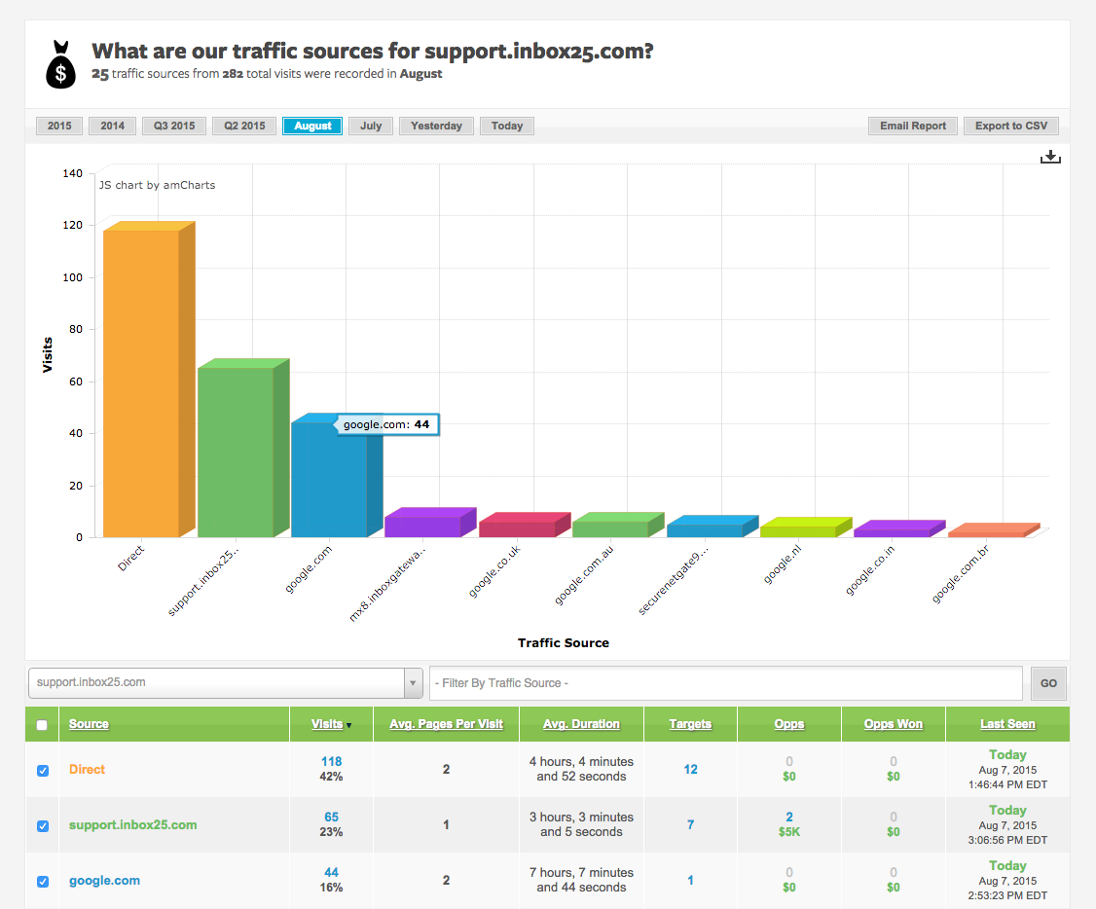Sort by Avg. Duration column
This screenshot has height=909, width=1096.
tap(581, 724)
